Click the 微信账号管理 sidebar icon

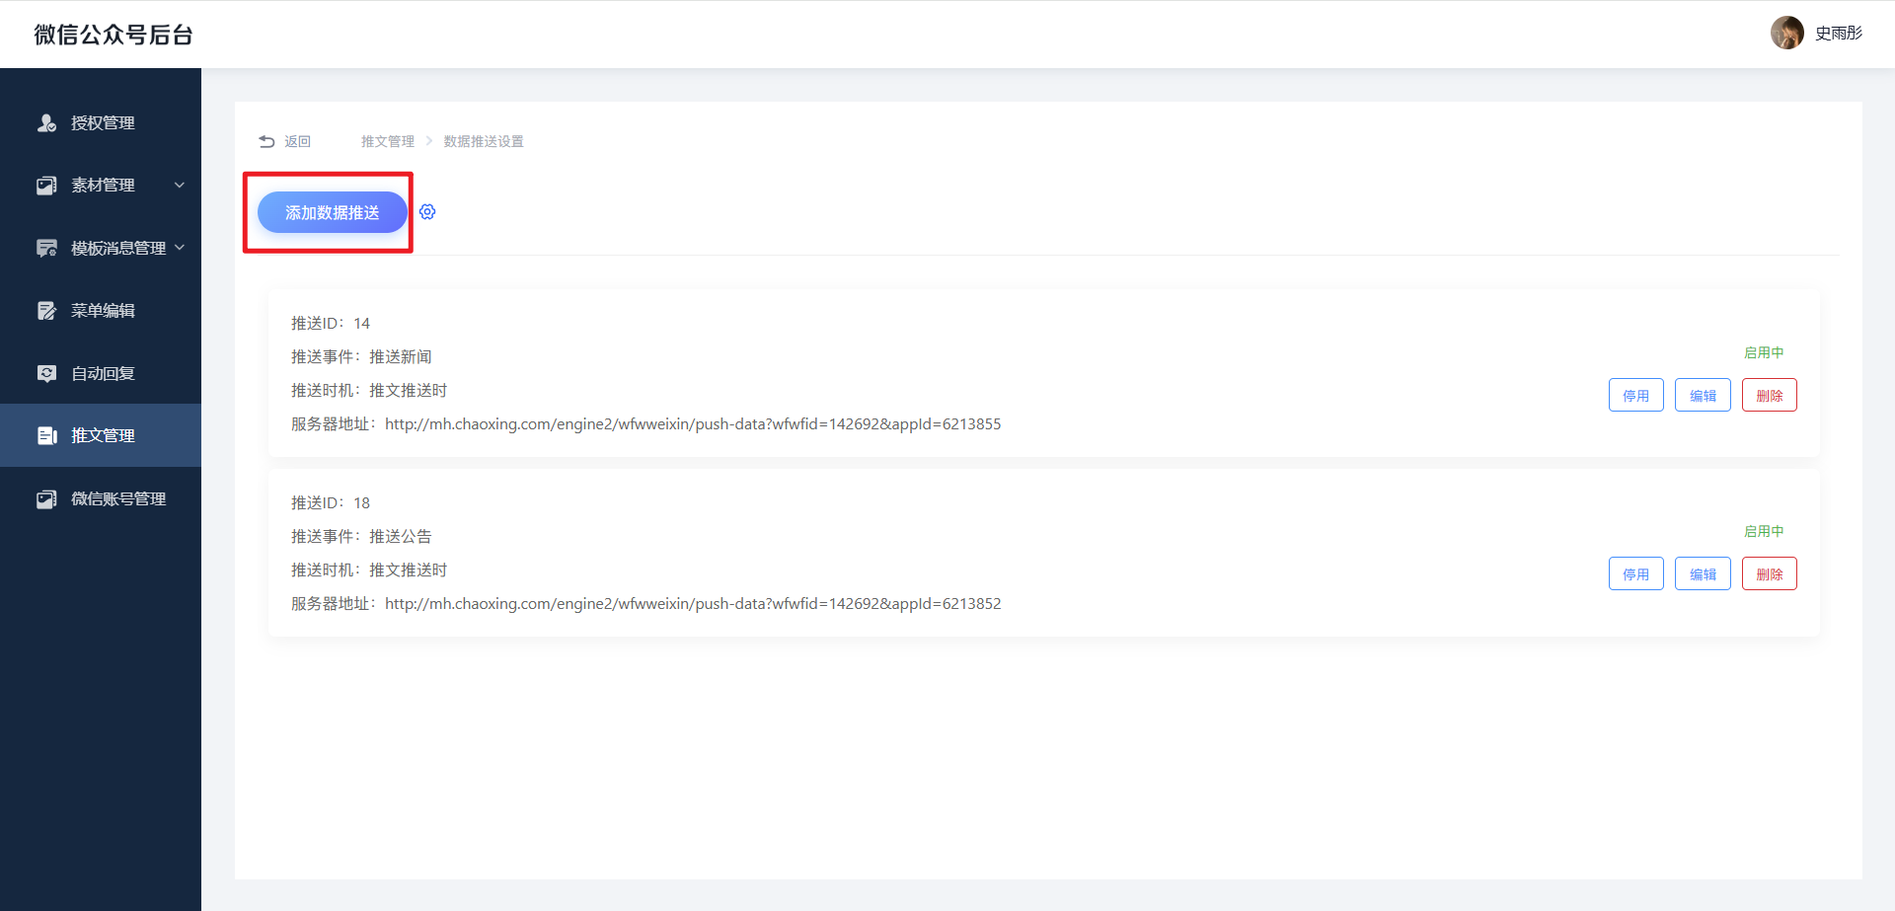[46, 499]
